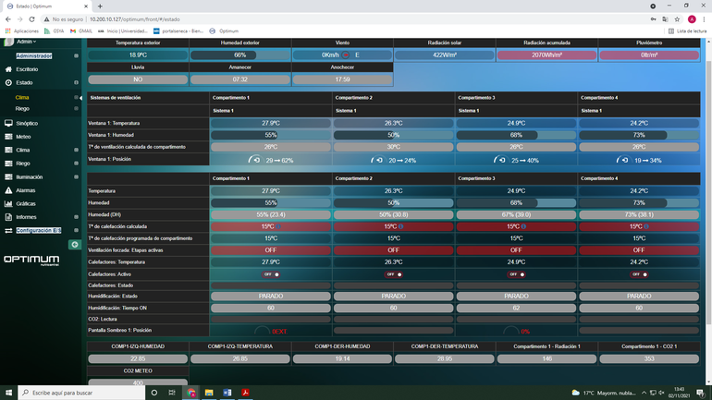This screenshot has height=400, width=712.
Task: Click Compartimento 3 Ventana Humedad 68% bar
Action: point(516,135)
